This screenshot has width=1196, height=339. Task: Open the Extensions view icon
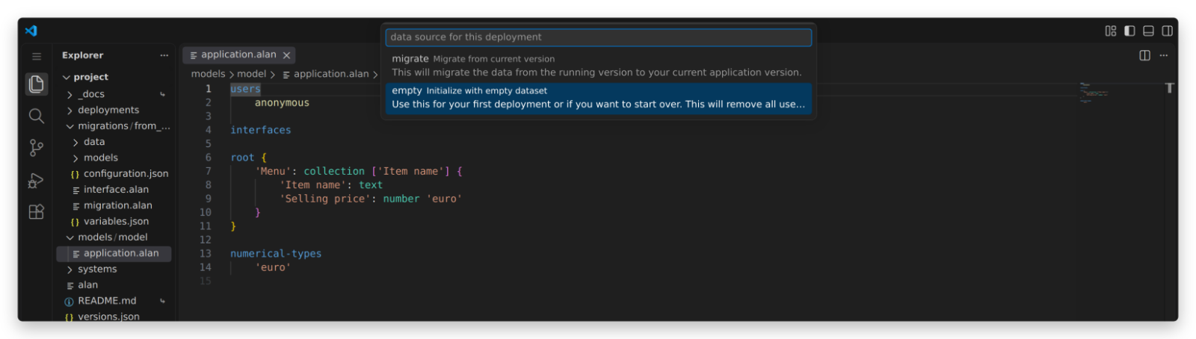(36, 211)
